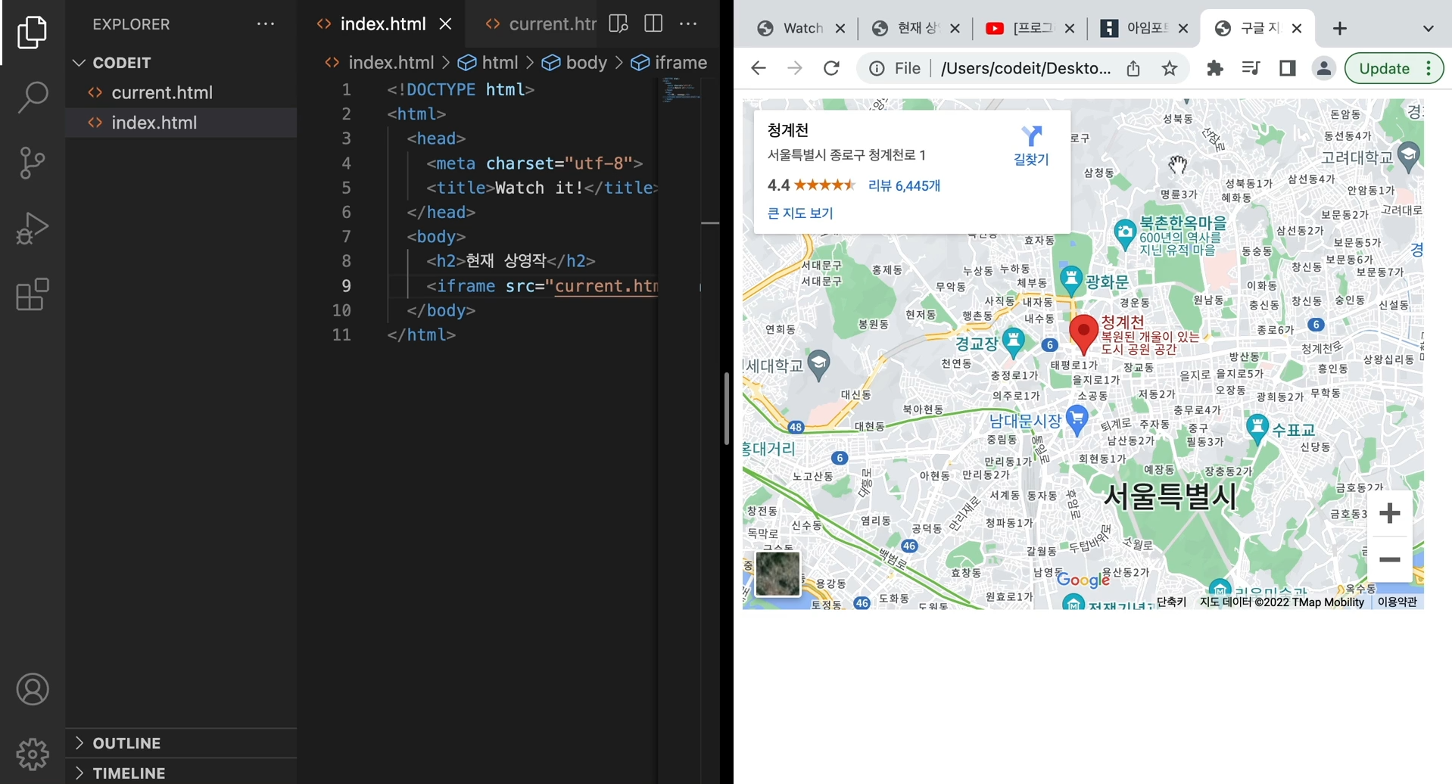Collapse the CODEIT folder section
The height and width of the screenshot is (784, 1452).
180,63
